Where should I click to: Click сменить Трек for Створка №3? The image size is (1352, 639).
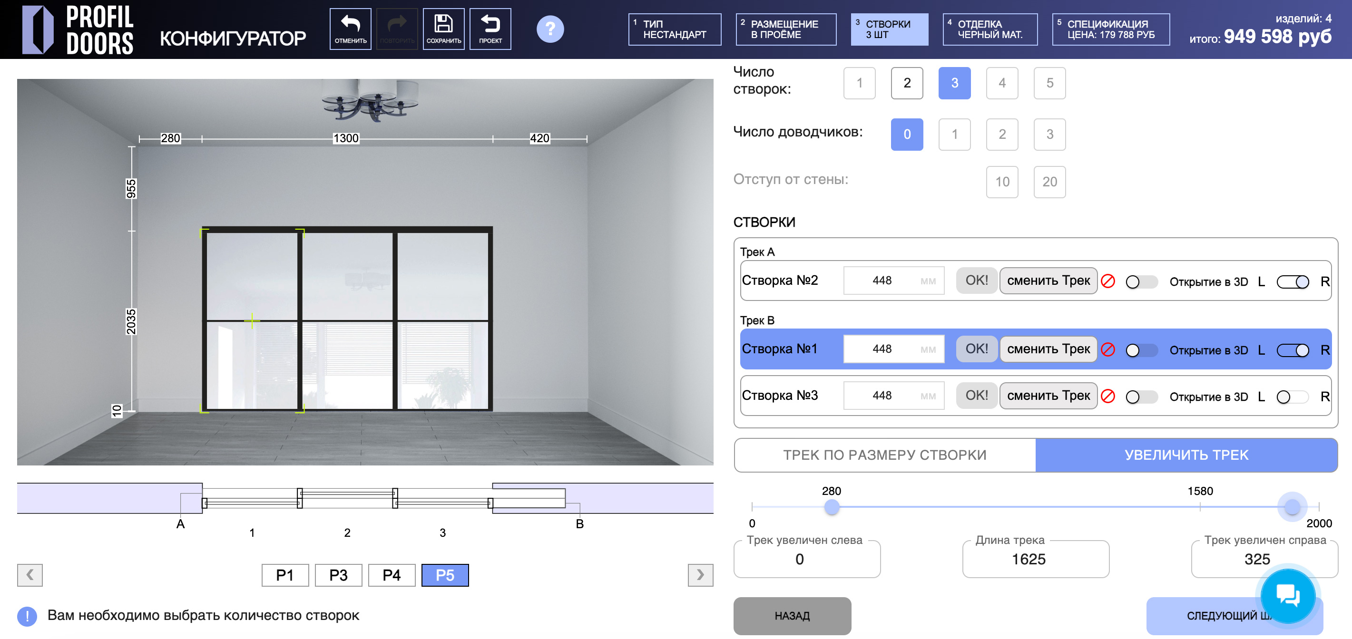(1048, 396)
